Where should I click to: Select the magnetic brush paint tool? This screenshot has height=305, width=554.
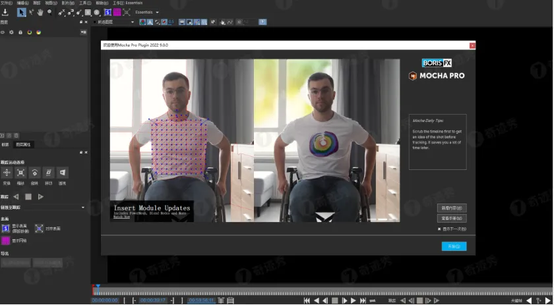pos(79,13)
